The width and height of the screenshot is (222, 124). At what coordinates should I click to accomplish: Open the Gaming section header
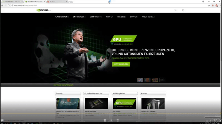coord(68,93)
